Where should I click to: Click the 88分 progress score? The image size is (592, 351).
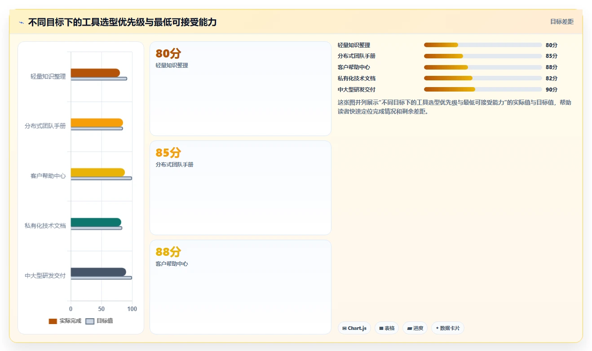[552, 67]
